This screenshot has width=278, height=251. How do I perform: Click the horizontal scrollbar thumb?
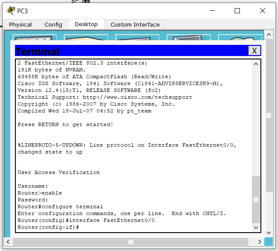click(x=131, y=242)
